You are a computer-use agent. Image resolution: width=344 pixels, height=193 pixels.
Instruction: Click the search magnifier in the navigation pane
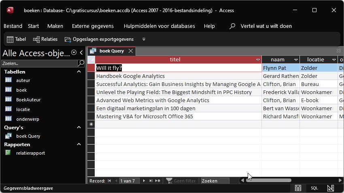point(81,63)
